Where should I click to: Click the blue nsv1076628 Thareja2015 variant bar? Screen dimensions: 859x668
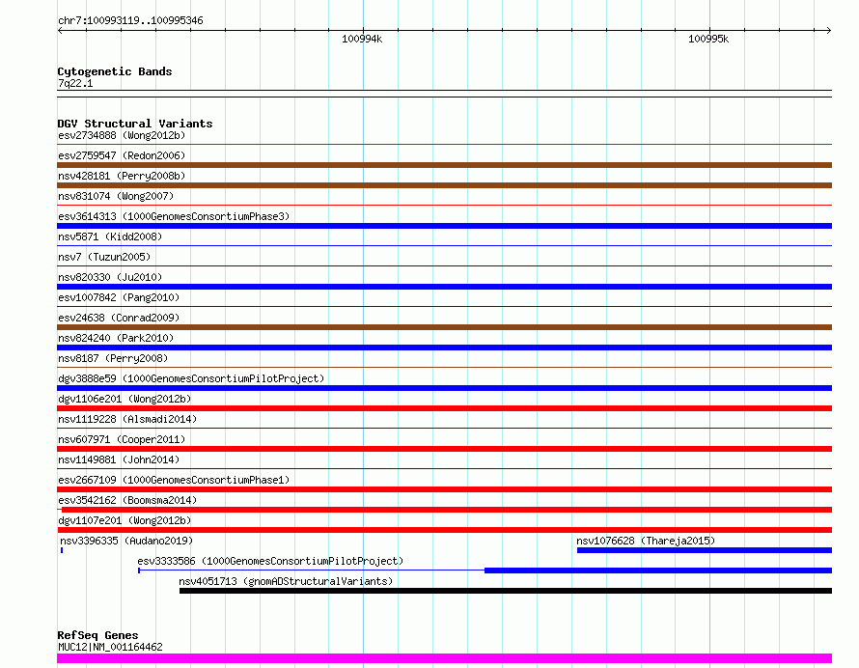pos(705,550)
